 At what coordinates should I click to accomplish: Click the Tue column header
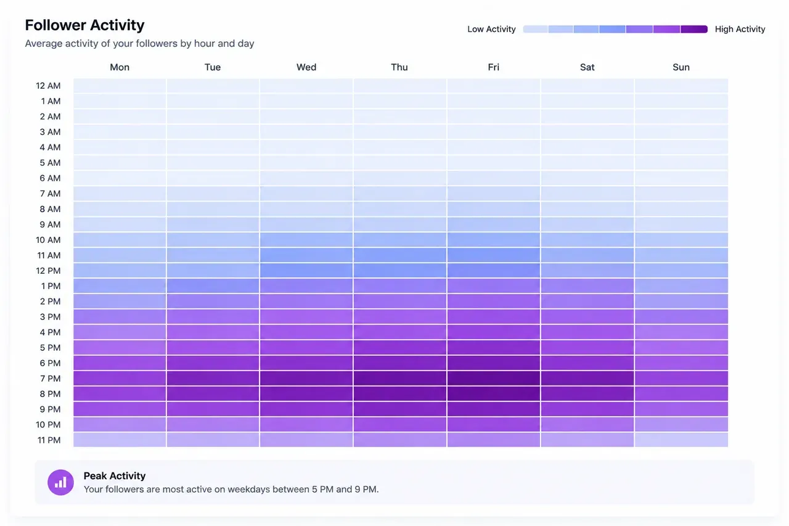click(x=213, y=67)
